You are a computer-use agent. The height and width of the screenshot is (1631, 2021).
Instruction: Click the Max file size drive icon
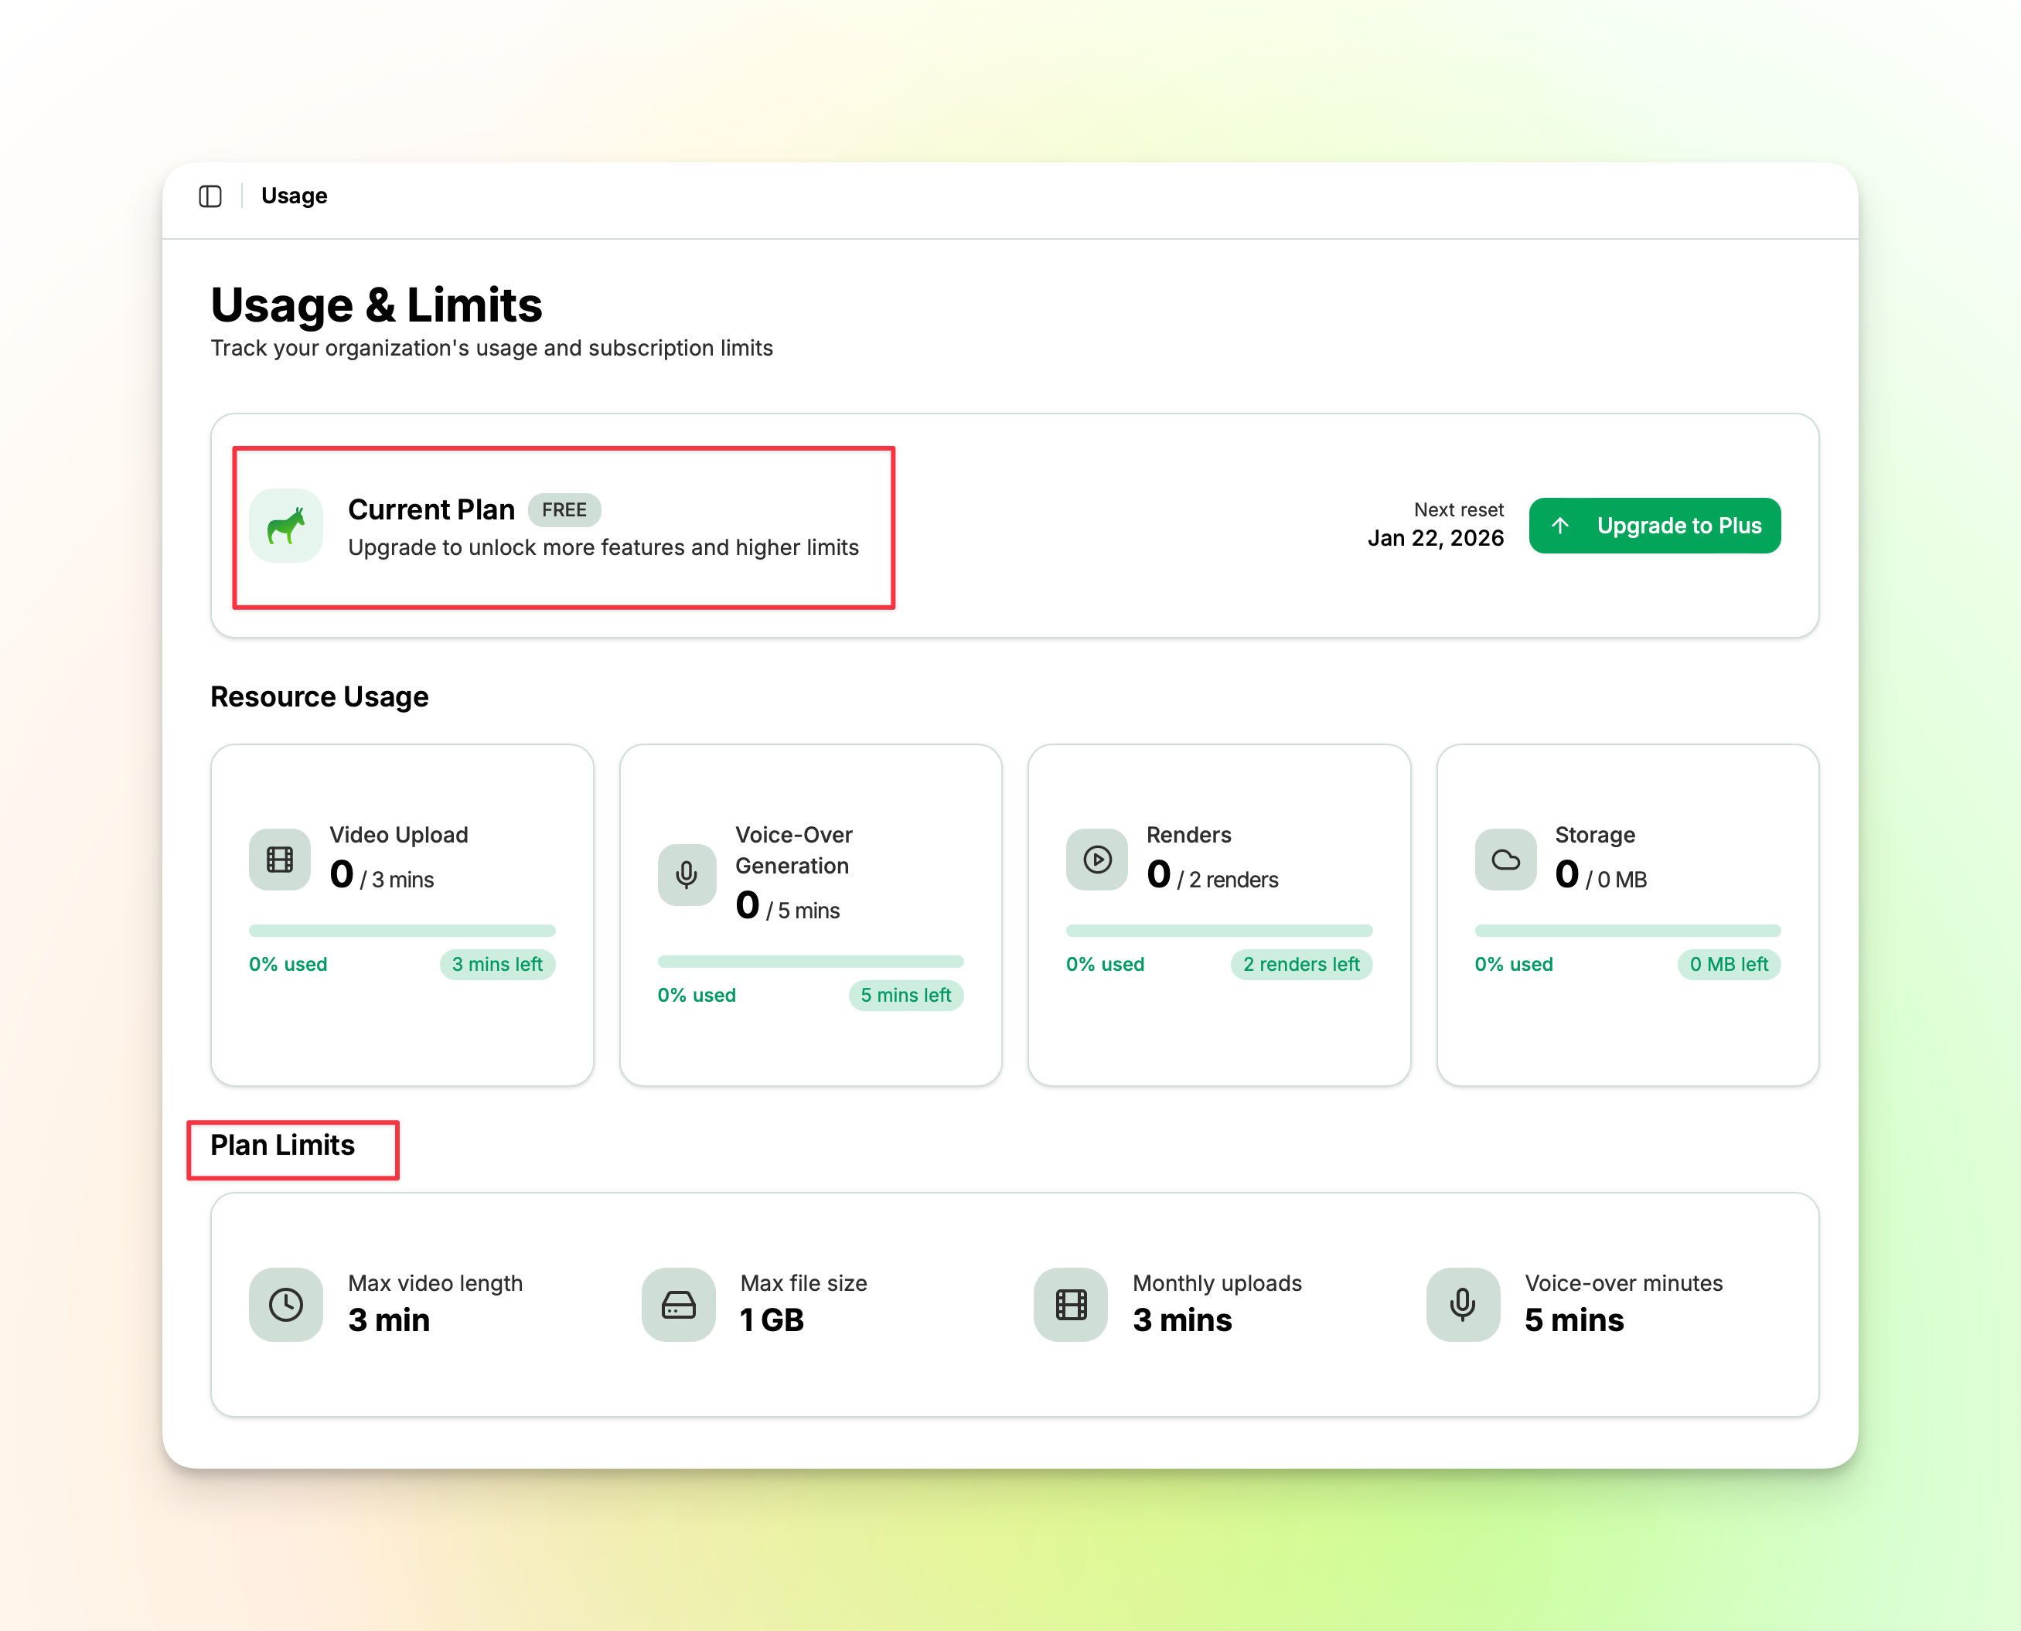(678, 1304)
